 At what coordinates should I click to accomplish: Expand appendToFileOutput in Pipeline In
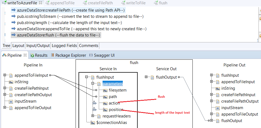5,107
